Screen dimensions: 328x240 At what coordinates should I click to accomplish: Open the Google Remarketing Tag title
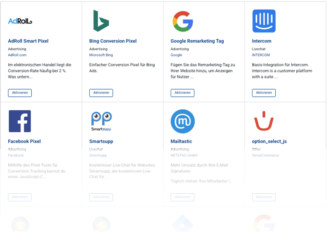pyautogui.click(x=197, y=41)
